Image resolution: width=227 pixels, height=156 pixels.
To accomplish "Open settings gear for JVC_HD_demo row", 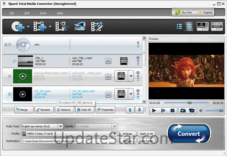I will 138,91.
